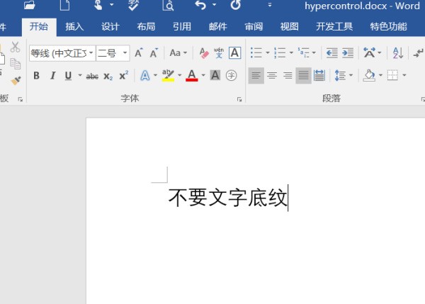Clear all formatting eraser icon
The width and height of the screenshot is (425, 304).
pyautogui.click(x=204, y=53)
